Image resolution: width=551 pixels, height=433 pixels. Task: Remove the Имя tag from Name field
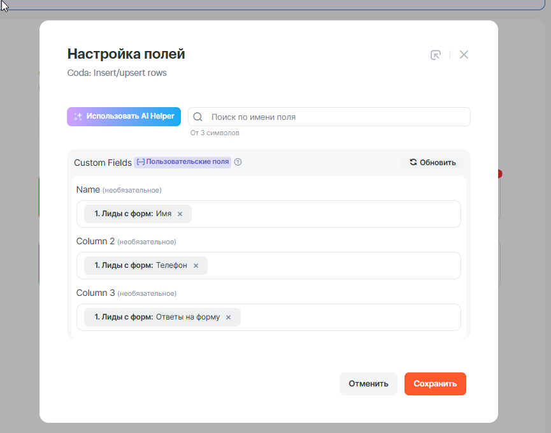click(x=180, y=214)
